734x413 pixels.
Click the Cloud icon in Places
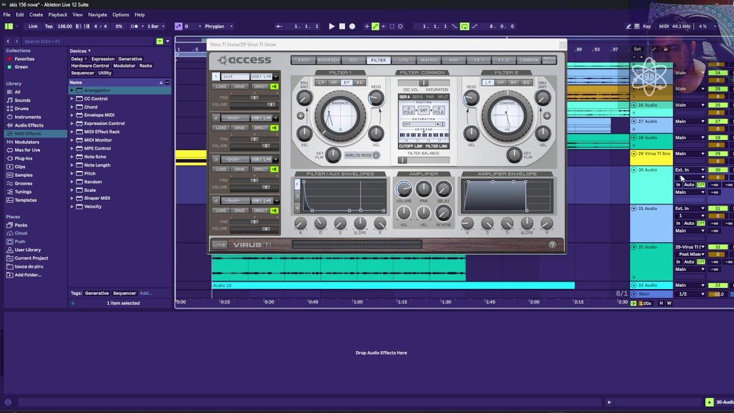(10, 233)
